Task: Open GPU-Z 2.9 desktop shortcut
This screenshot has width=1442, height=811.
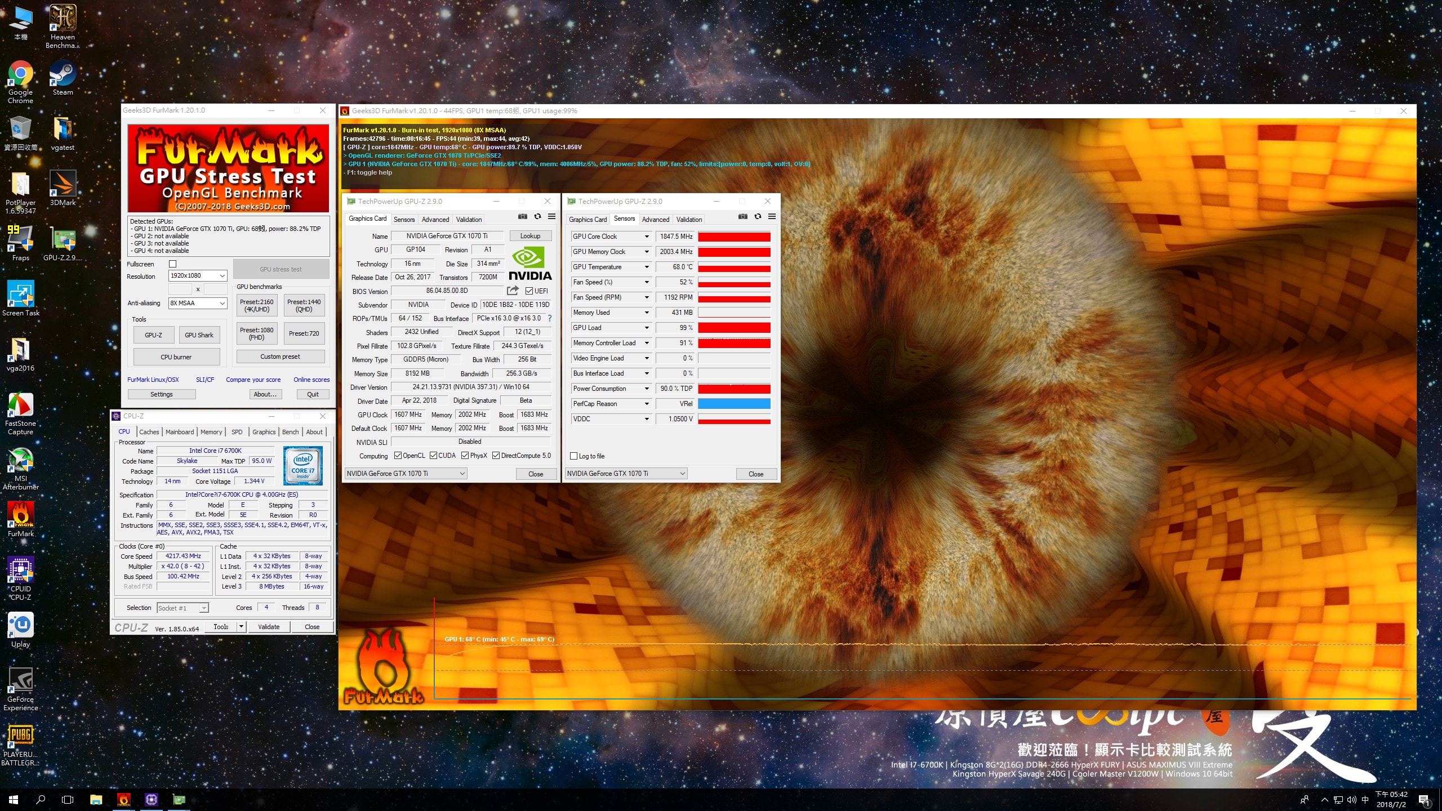Action: click(x=63, y=243)
